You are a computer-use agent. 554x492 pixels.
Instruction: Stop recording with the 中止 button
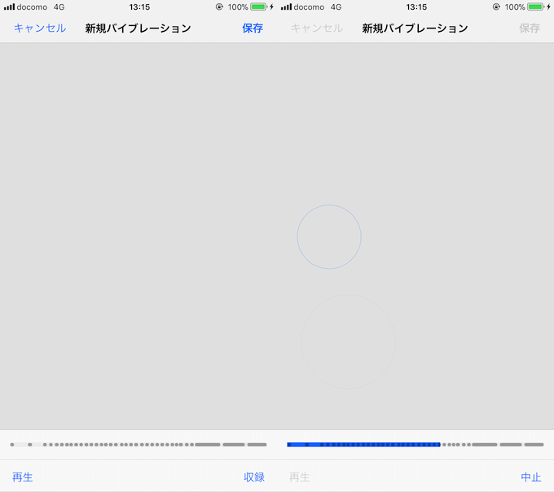pyautogui.click(x=531, y=477)
